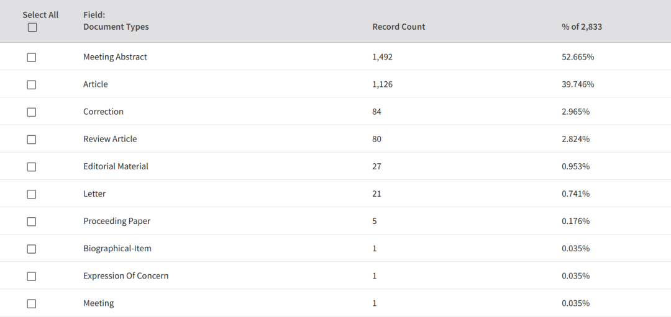Click the Expression Of Concern label
671x317 pixels.
click(x=126, y=275)
